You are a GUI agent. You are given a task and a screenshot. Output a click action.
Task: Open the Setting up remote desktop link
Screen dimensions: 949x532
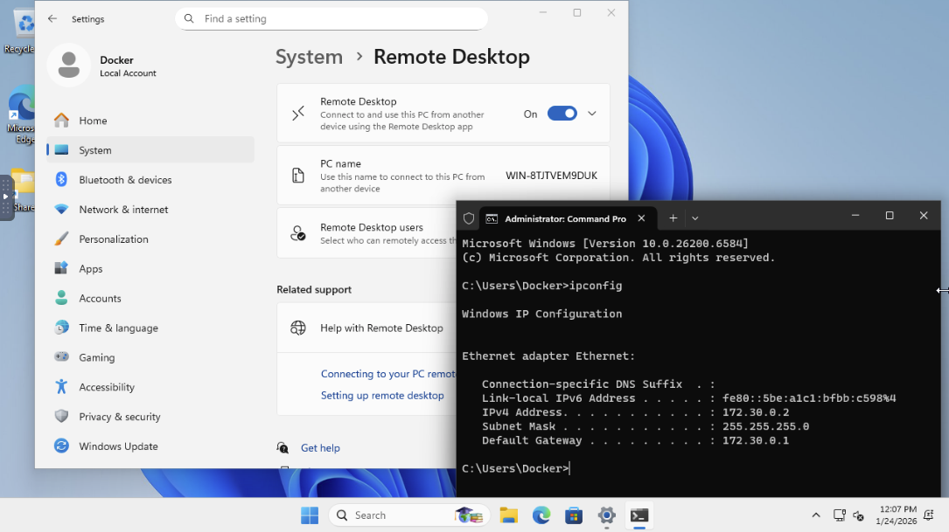point(382,396)
